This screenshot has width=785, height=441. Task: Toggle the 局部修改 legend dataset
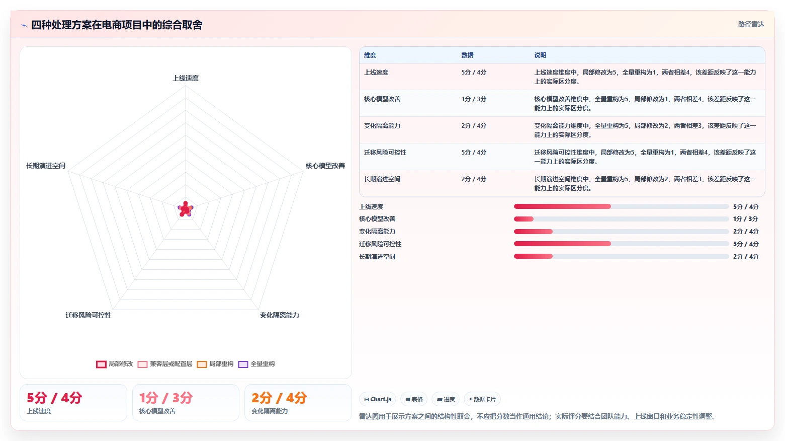115,364
